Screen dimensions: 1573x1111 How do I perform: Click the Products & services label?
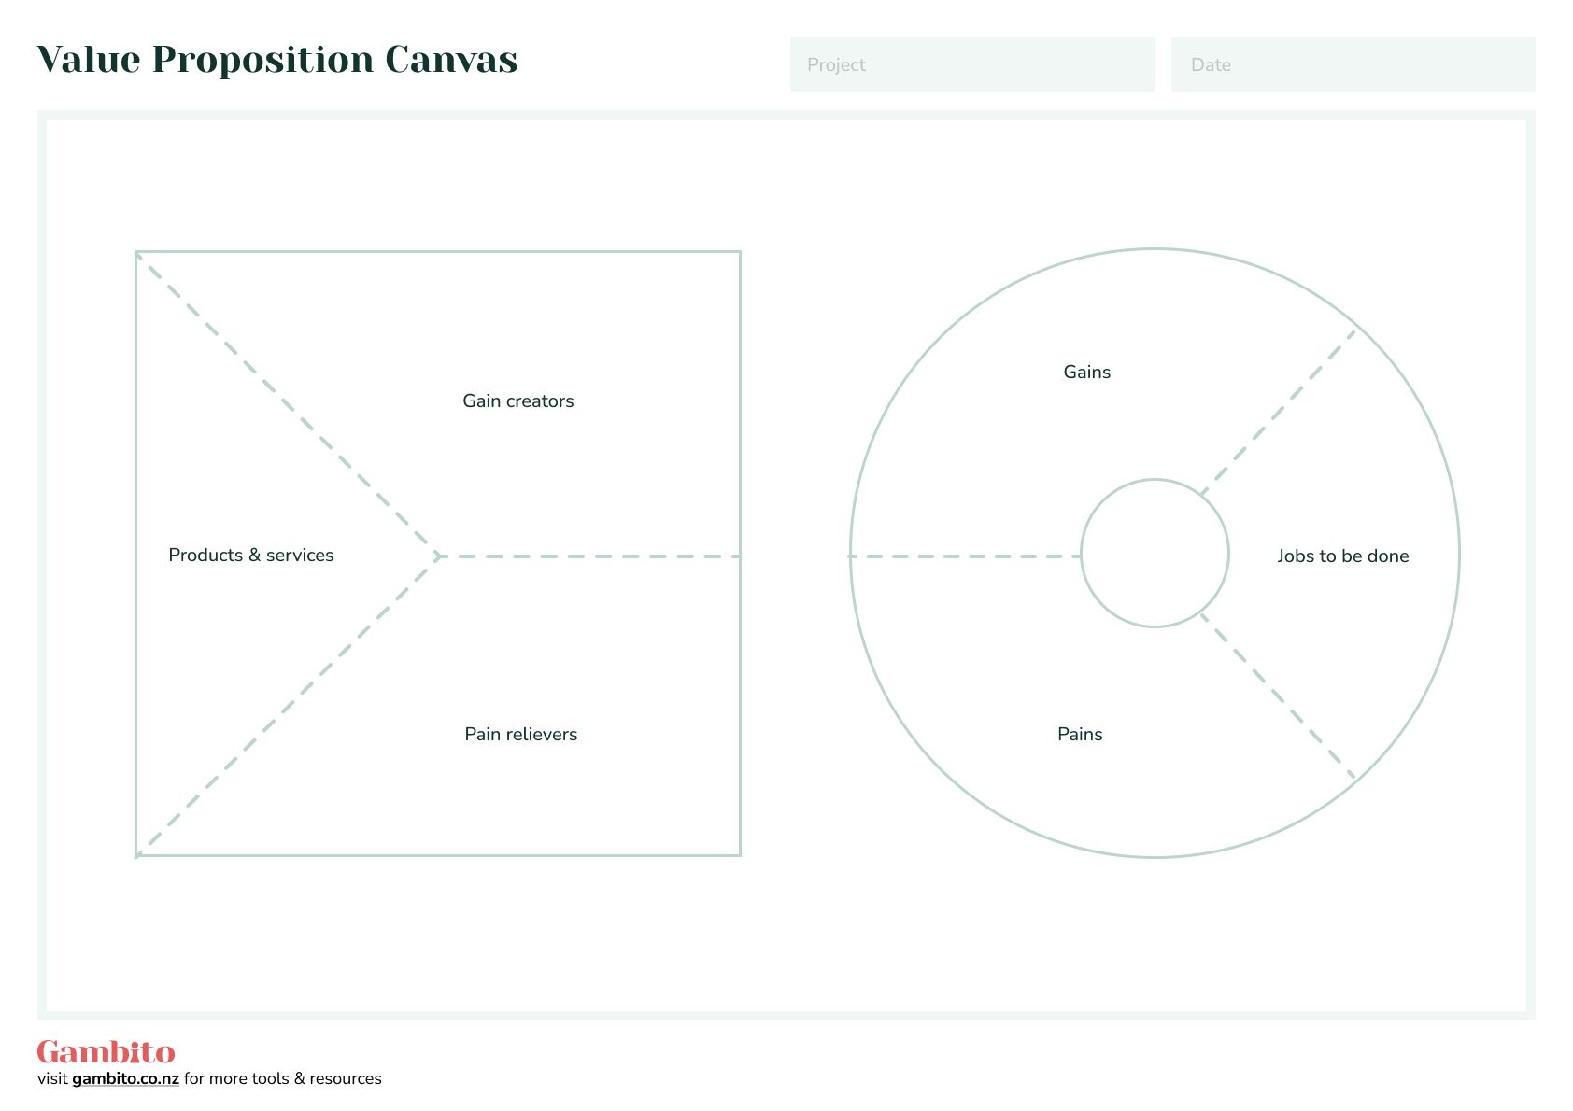coord(251,555)
